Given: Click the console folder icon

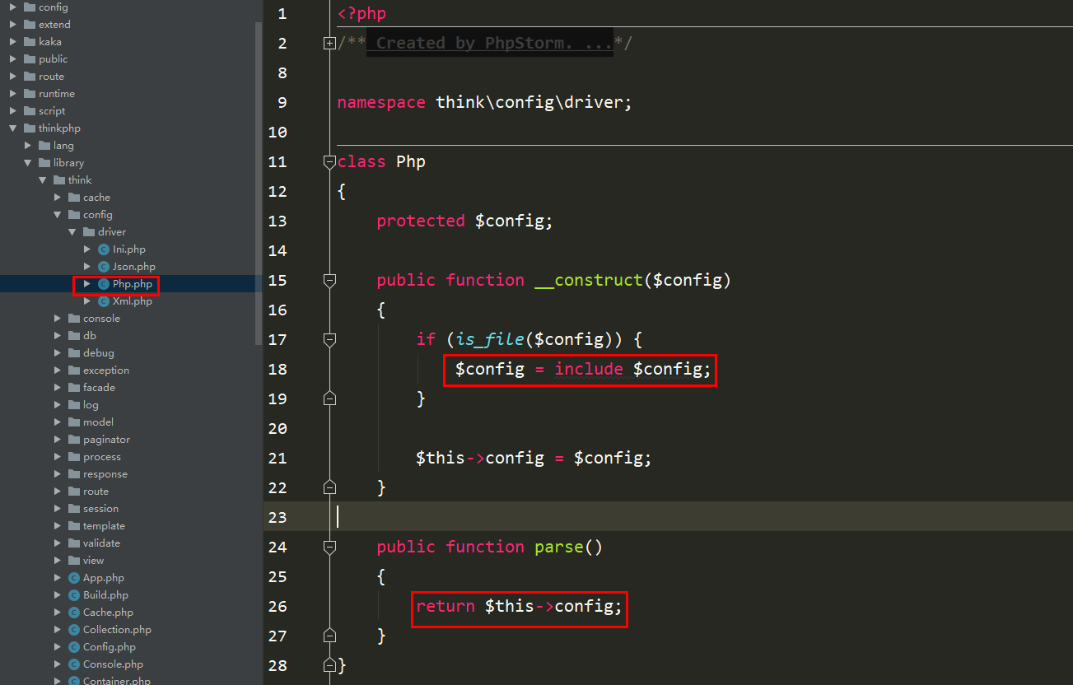Looking at the screenshot, I should click(74, 319).
